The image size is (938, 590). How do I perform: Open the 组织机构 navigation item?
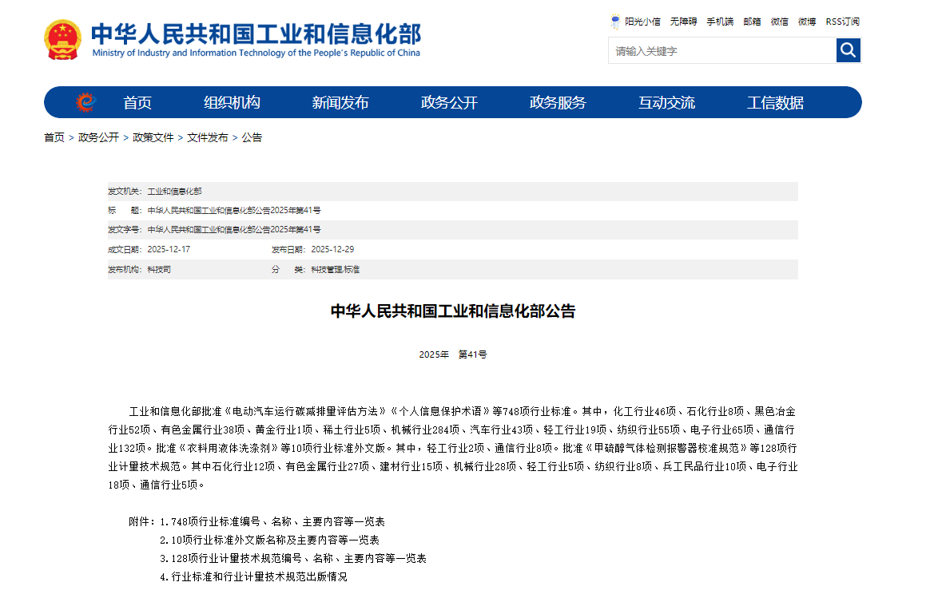coord(232,102)
